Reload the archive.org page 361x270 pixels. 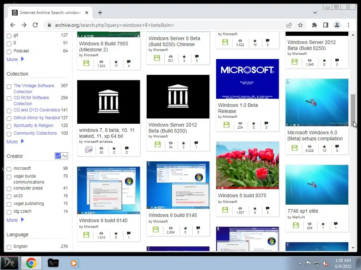(x=35, y=25)
